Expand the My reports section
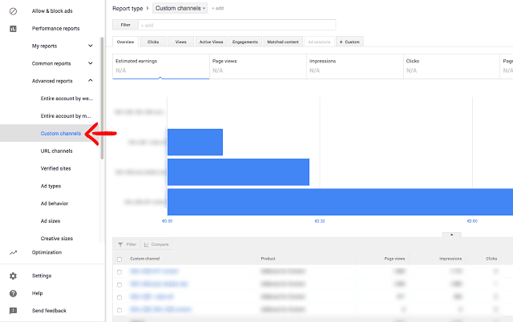513x322 pixels. (x=91, y=46)
